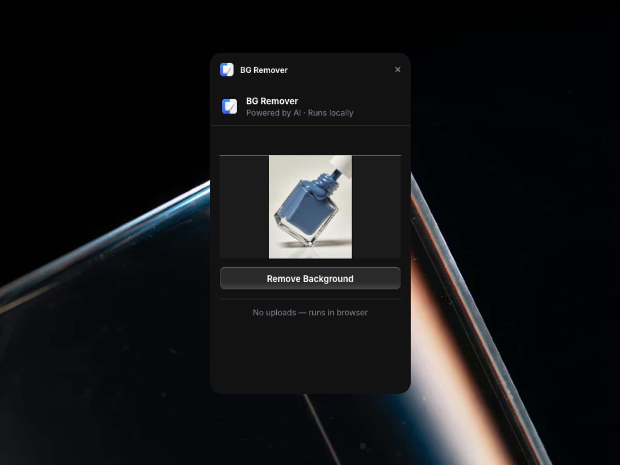Screen dimensions: 620x465
Task: Click the BG Remover logo beside the heading
Action: click(229, 106)
